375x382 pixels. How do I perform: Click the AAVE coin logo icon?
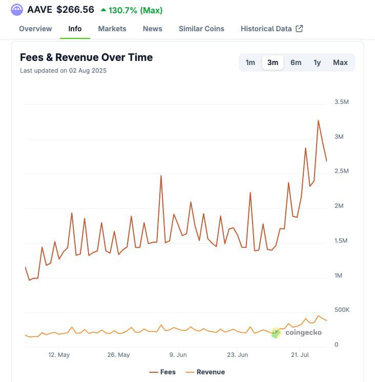[17, 10]
